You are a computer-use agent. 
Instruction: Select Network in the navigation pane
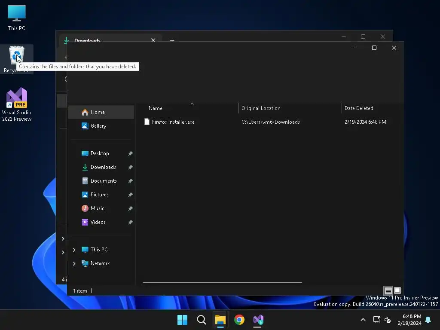(x=101, y=263)
